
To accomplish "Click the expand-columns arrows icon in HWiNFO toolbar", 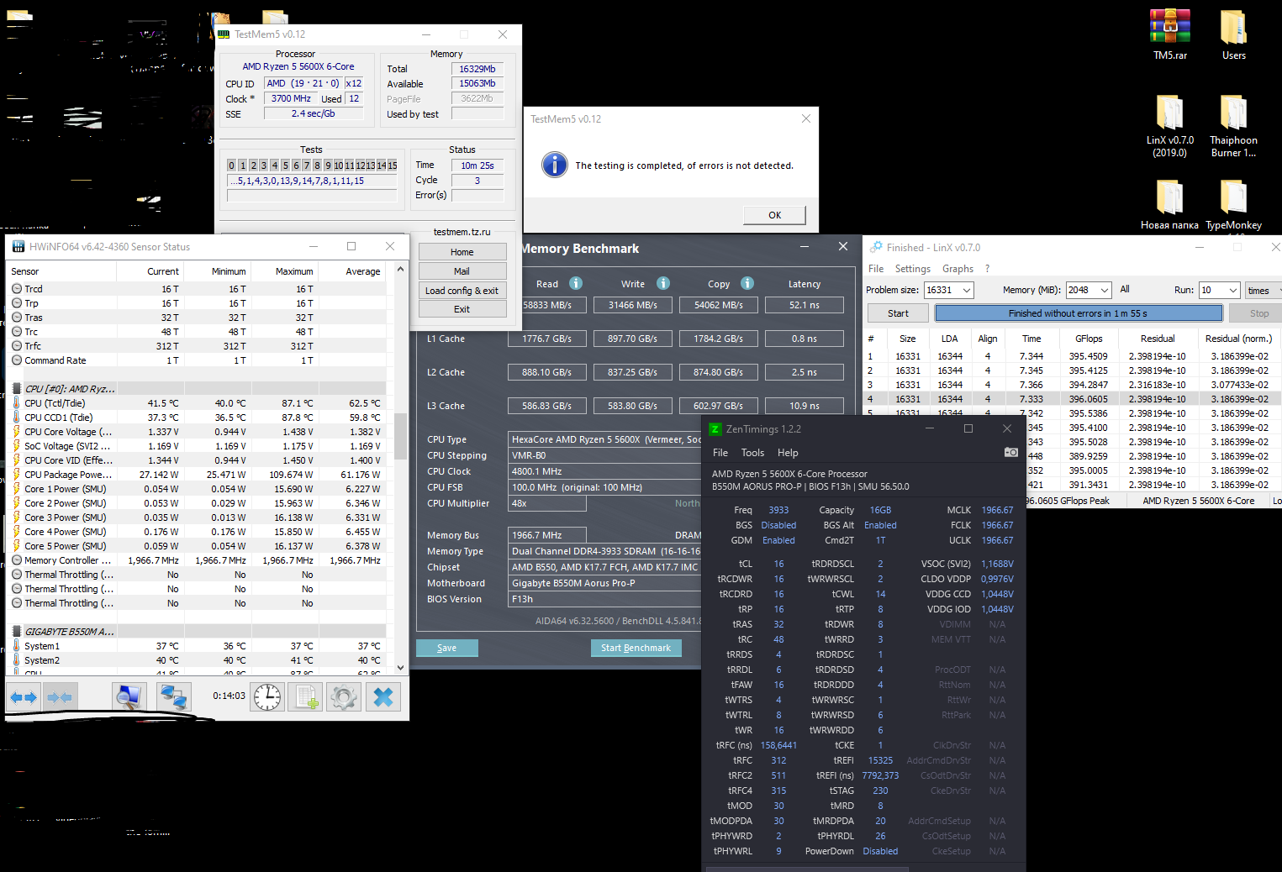I will point(24,697).
